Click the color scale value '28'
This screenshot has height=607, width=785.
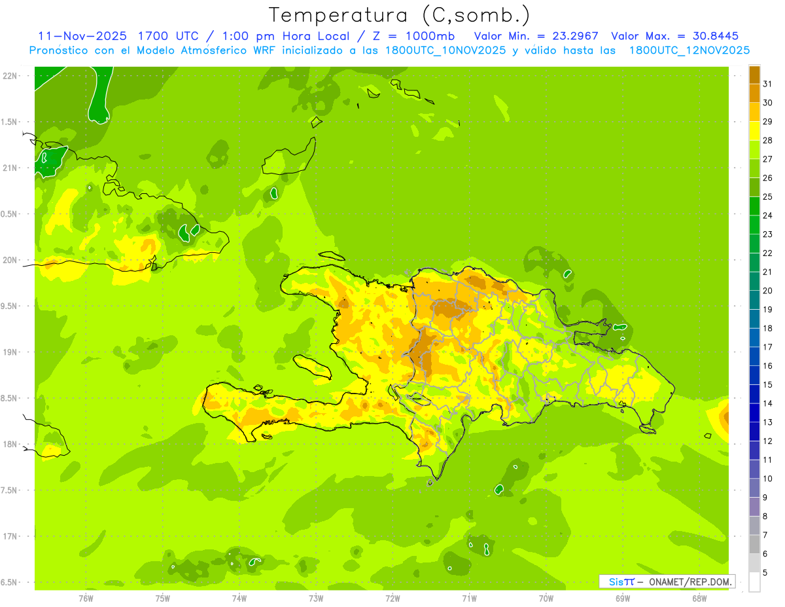point(767,140)
